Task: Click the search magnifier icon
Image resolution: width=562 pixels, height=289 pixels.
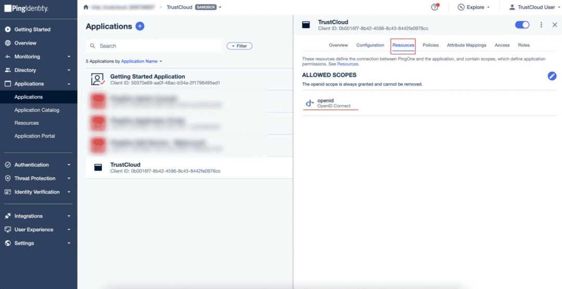Action: pyautogui.click(x=93, y=46)
